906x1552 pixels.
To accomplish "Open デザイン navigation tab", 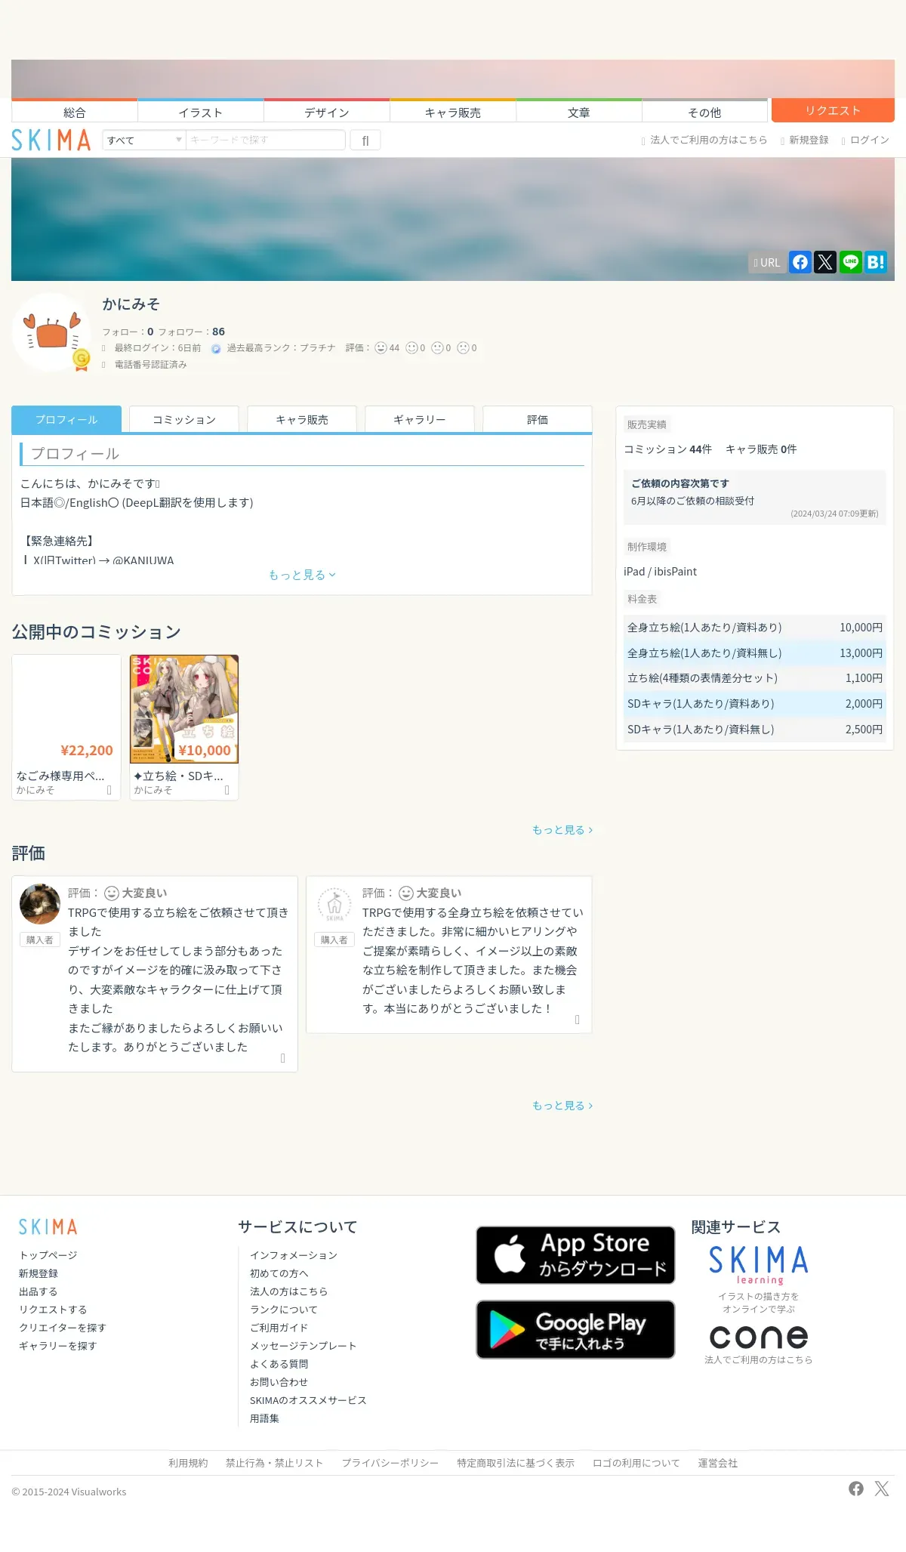I will point(327,111).
